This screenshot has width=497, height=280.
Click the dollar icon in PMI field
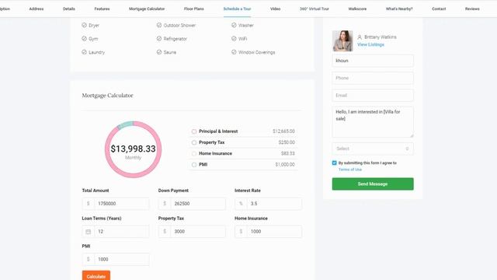pos(88,259)
